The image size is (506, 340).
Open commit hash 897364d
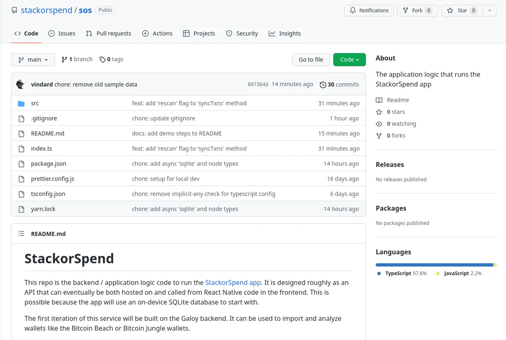tap(258, 85)
